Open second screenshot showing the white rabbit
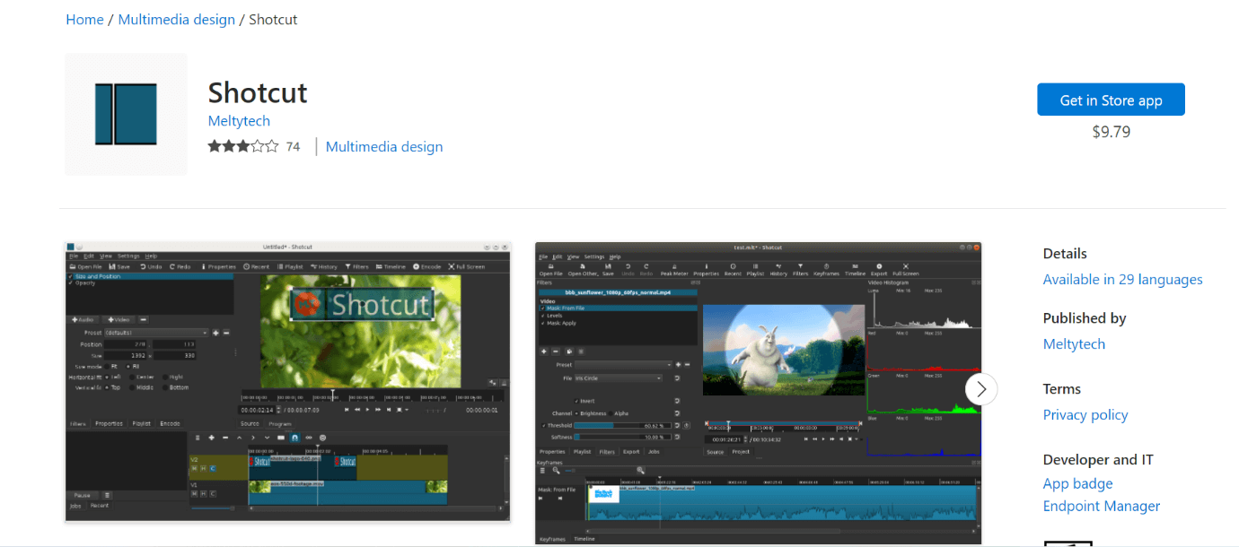The width and height of the screenshot is (1239, 547). point(758,393)
